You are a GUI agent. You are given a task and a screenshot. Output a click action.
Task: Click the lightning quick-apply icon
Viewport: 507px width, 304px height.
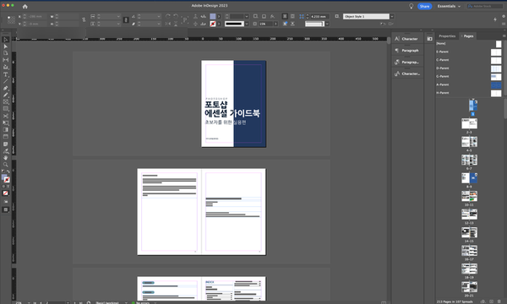pos(495,19)
